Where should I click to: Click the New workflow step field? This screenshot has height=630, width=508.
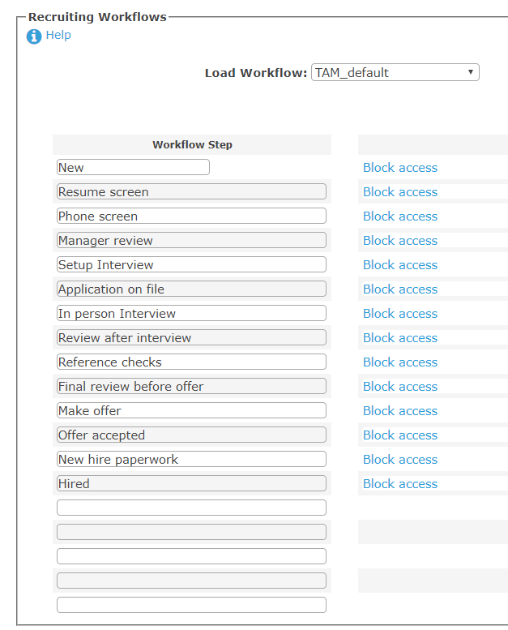(x=133, y=167)
